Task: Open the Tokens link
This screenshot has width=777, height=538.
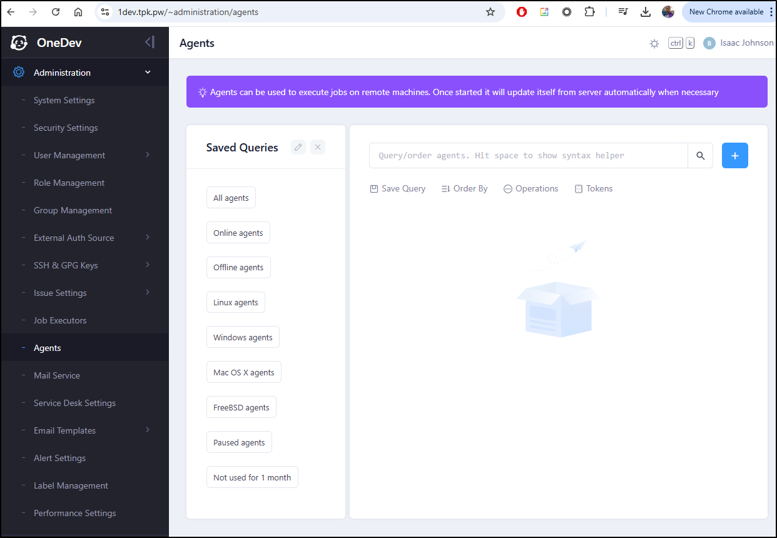Action: (594, 188)
